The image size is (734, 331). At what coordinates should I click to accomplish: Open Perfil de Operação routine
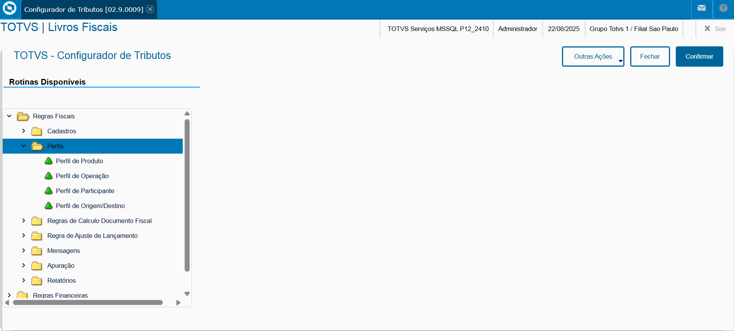(x=82, y=176)
